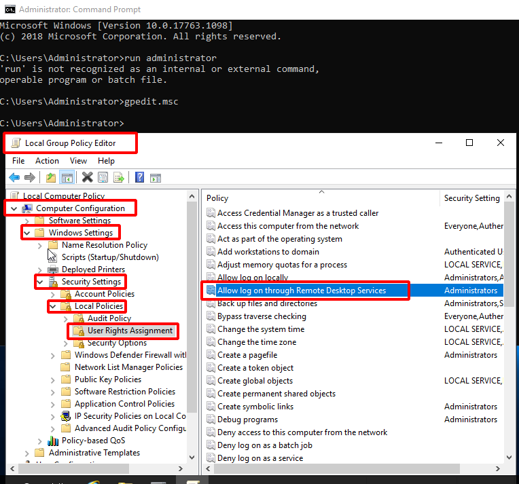Expand the Account Policies node
The width and height of the screenshot is (519, 484).
coord(52,294)
